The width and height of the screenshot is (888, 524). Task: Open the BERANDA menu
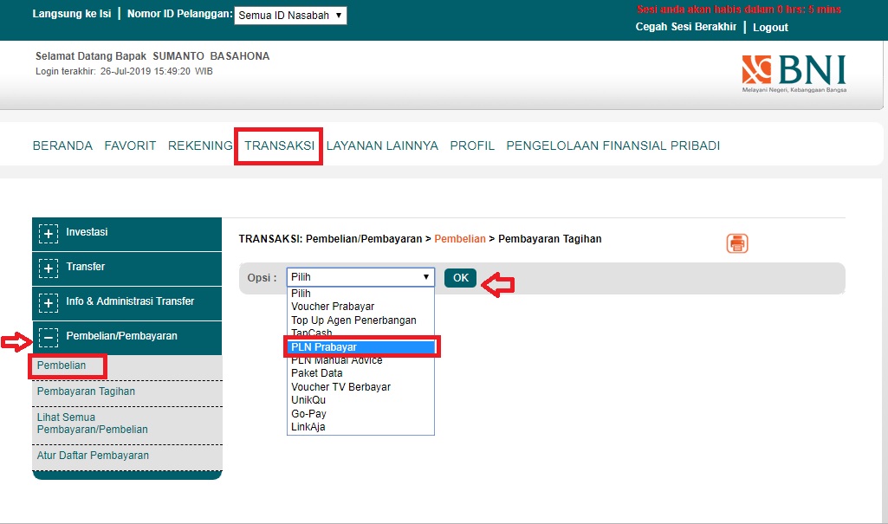tap(62, 146)
